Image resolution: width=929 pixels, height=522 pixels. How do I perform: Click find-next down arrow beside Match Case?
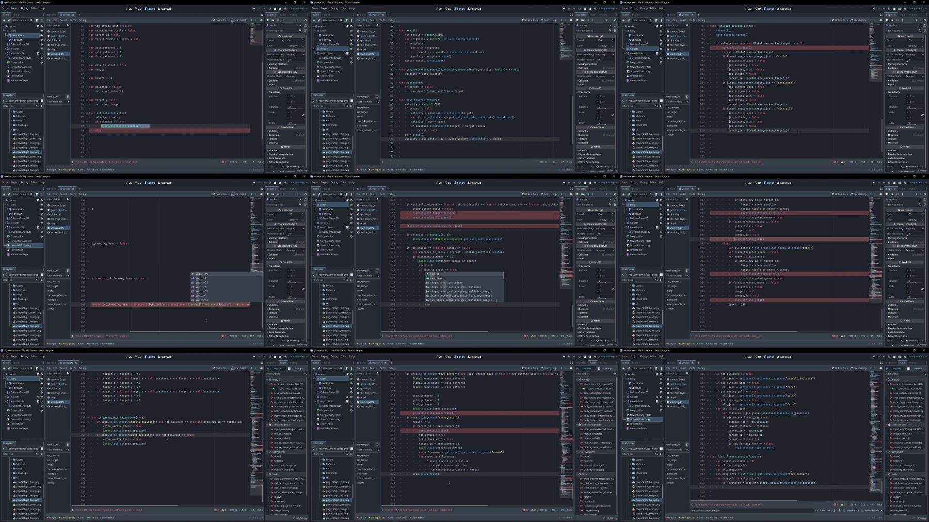[839, 511]
